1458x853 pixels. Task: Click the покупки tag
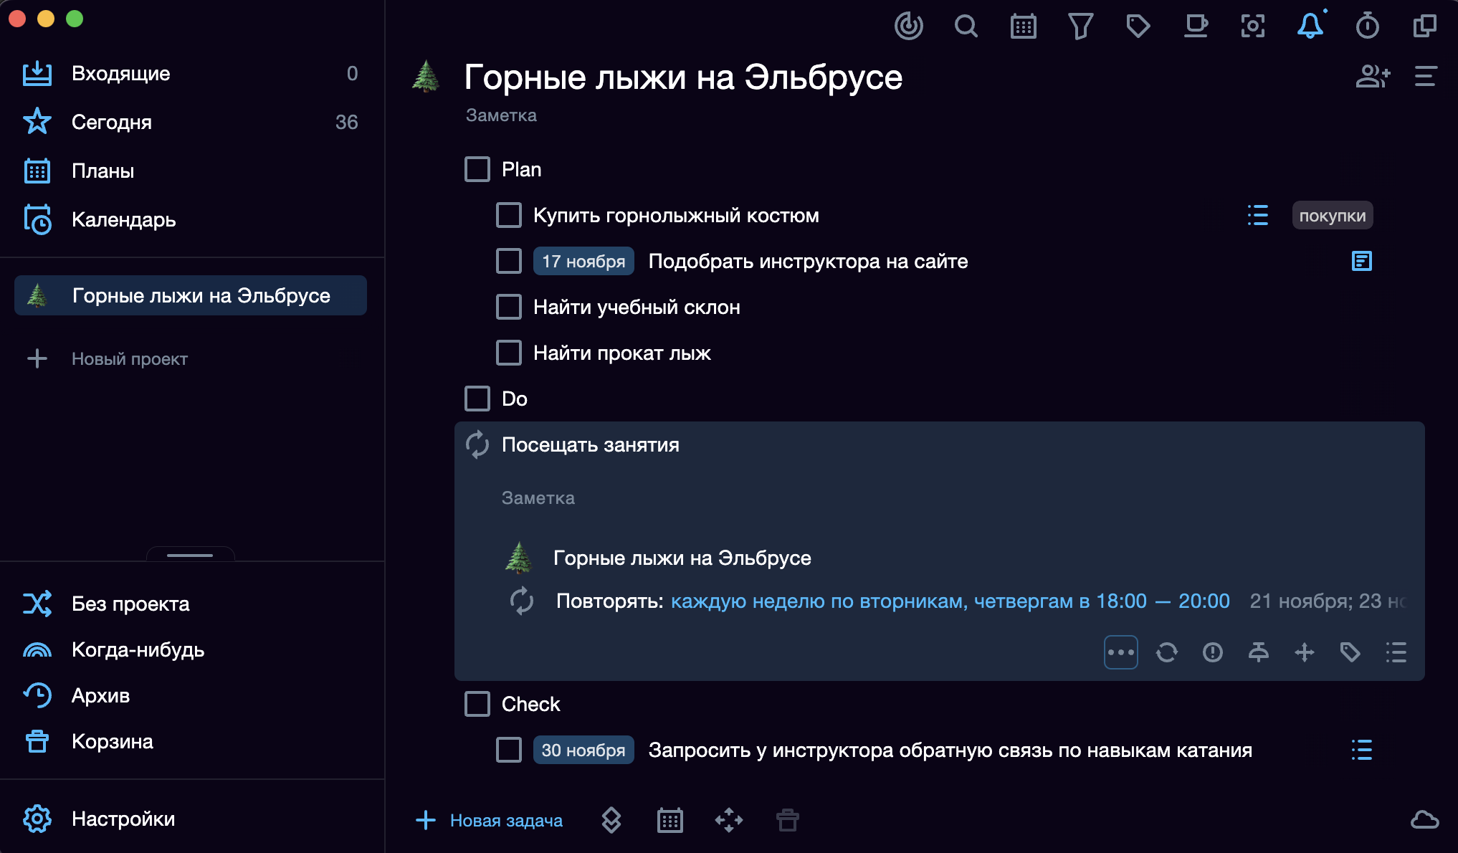[x=1333, y=215]
